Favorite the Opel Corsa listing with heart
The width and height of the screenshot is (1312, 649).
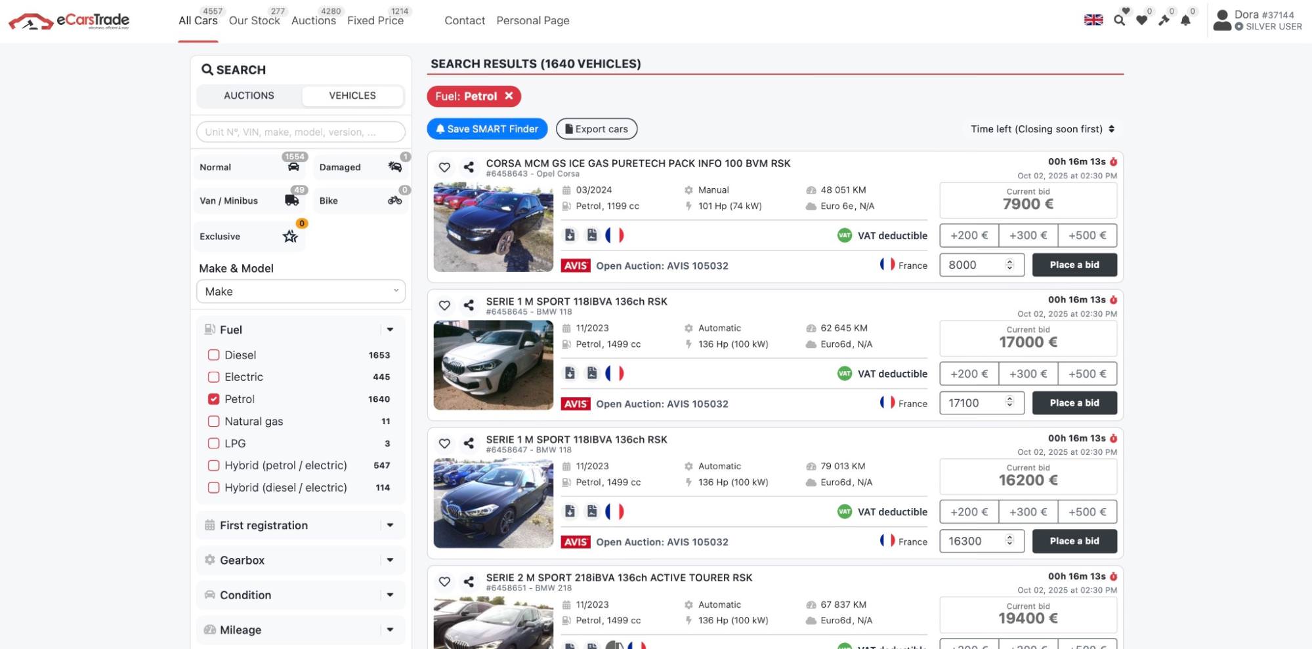(x=444, y=167)
